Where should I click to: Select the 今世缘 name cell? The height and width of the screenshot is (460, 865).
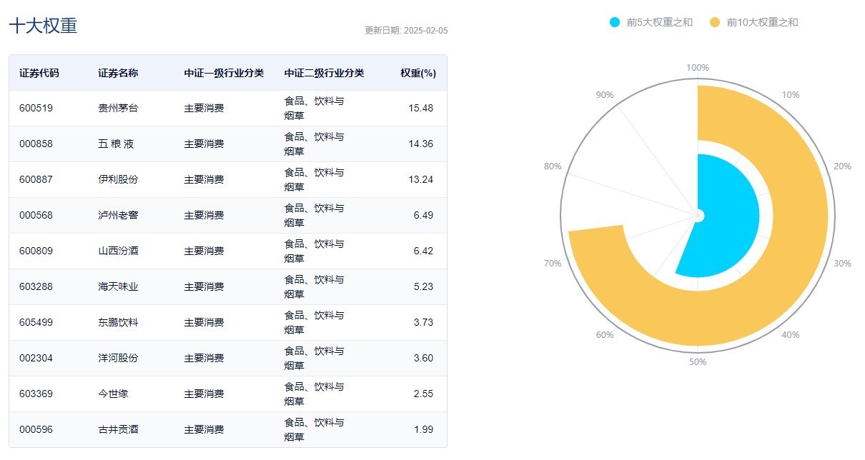point(113,394)
